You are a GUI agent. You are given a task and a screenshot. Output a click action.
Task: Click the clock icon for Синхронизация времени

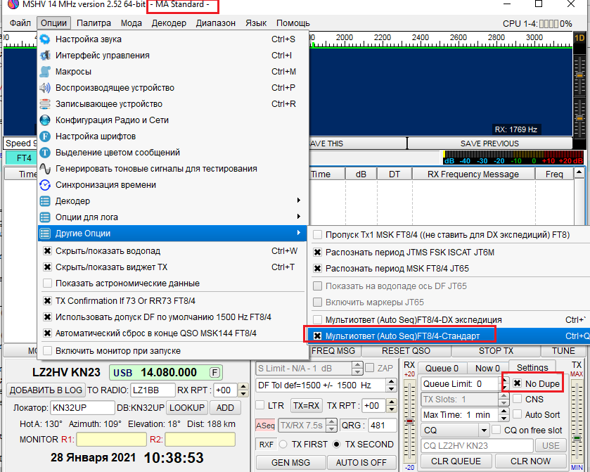pyautogui.click(x=45, y=185)
